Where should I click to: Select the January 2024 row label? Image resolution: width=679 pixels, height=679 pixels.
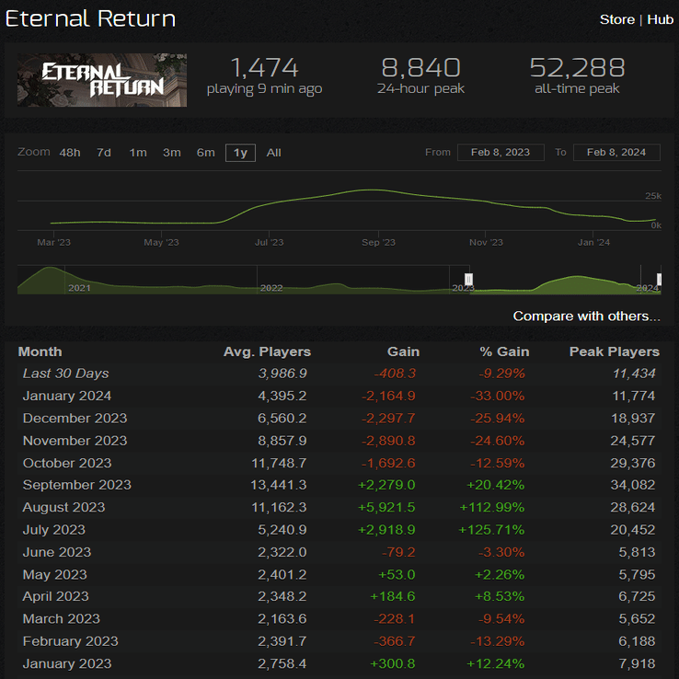pos(67,396)
